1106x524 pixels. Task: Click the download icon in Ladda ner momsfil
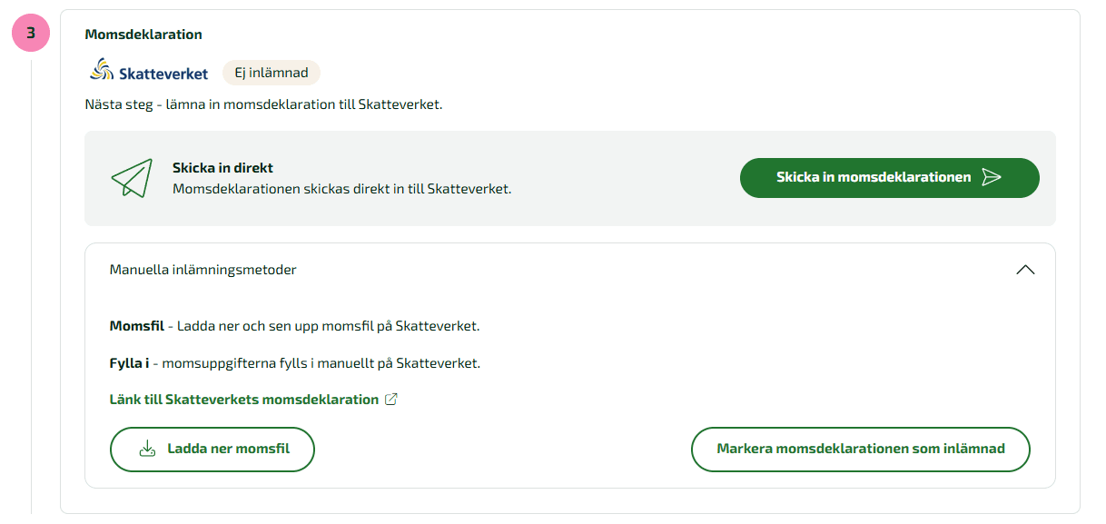pos(147,449)
